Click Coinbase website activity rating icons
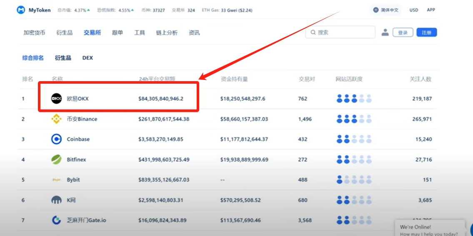473x236 pixels. (354, 139)
